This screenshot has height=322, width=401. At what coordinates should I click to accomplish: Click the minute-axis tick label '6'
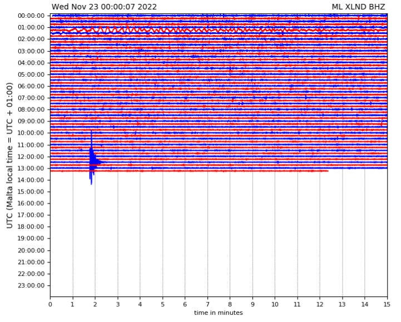[185, 304]
